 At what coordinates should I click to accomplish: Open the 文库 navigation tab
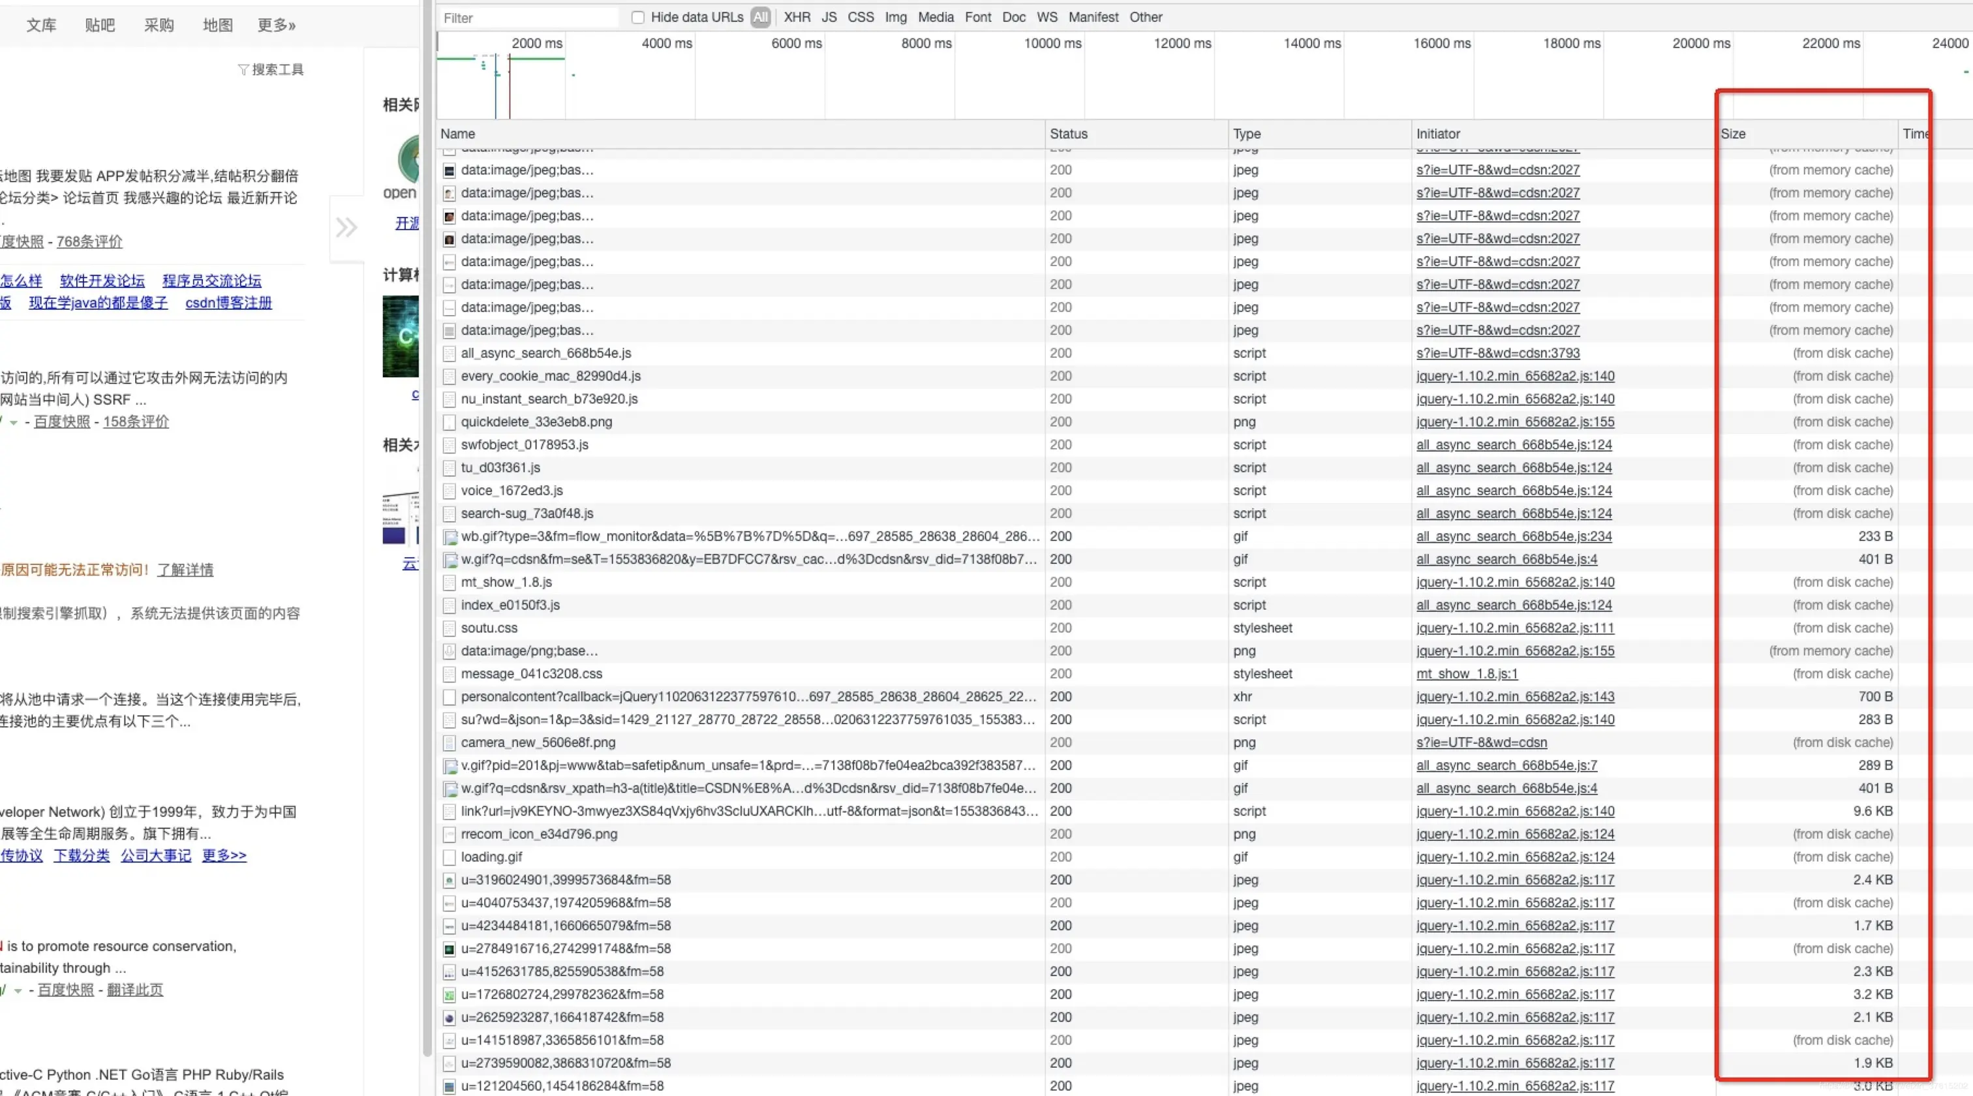(x=41, y=25)
